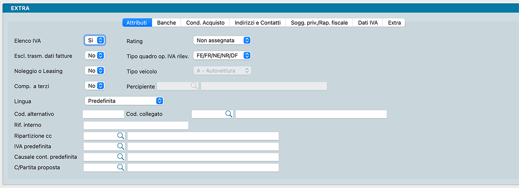Open the Tipo quadro op. IVA dropdown
This screenshot has width=519, height=188.
click(x=222, y=56)
